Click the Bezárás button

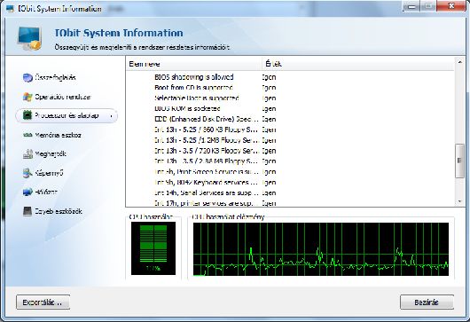point(427,302)
